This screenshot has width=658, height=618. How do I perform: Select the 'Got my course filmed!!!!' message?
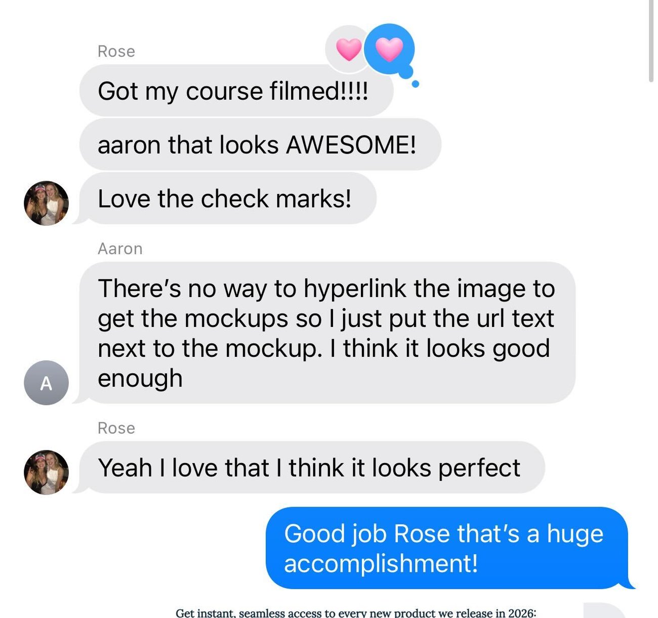[236, 91]
